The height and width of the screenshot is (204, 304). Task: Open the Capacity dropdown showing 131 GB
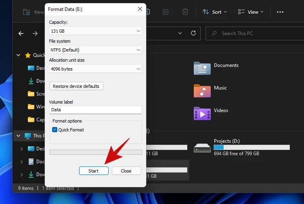point(95,31)
